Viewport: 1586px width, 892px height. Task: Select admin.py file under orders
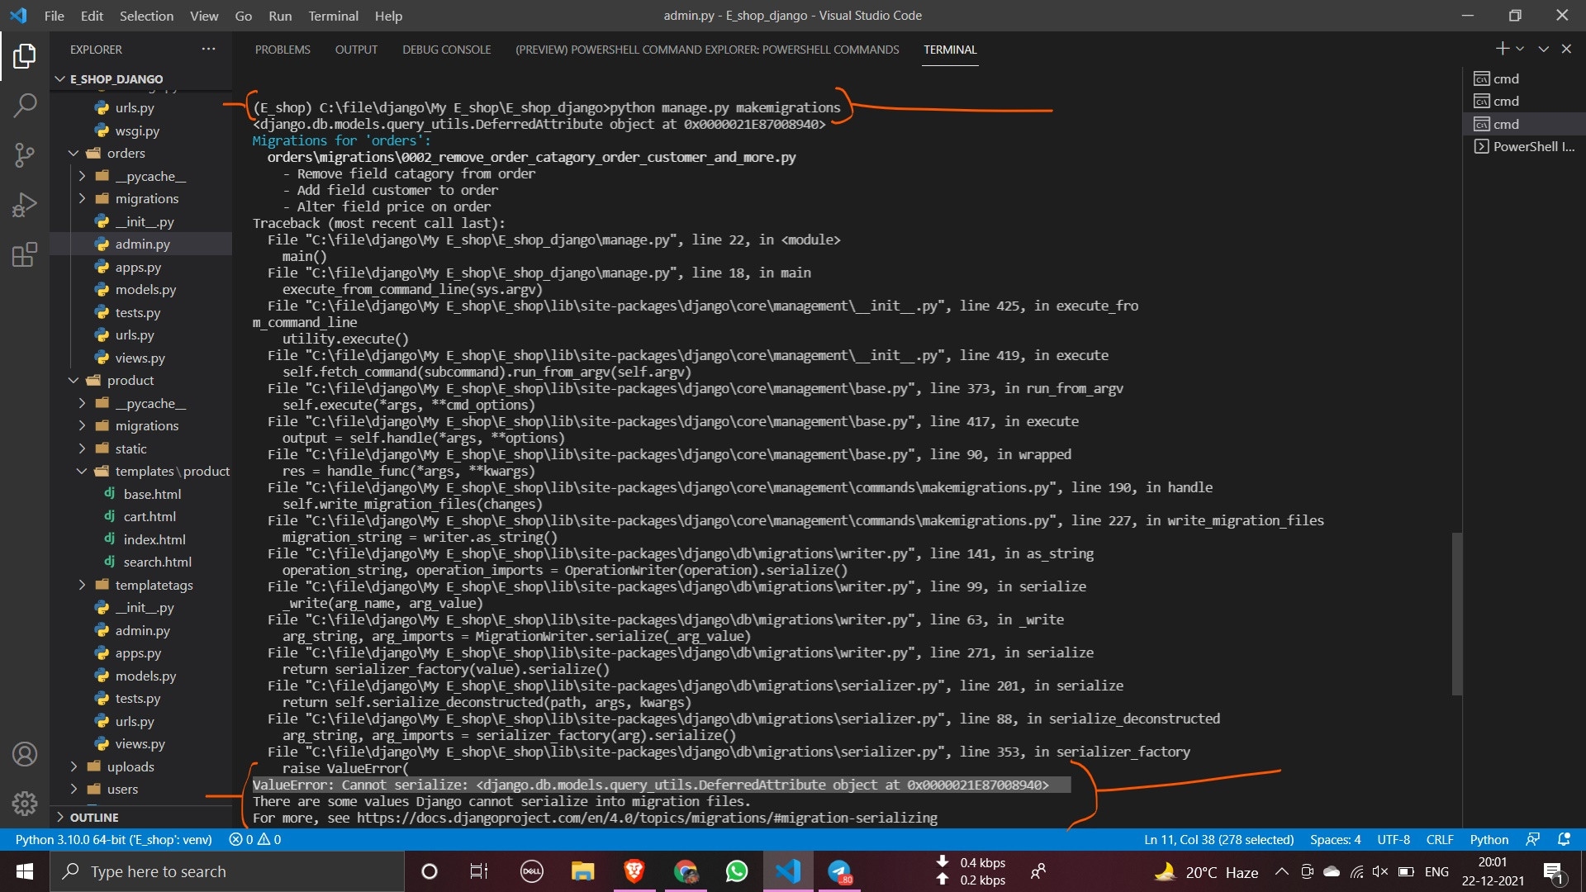[140, 243]
